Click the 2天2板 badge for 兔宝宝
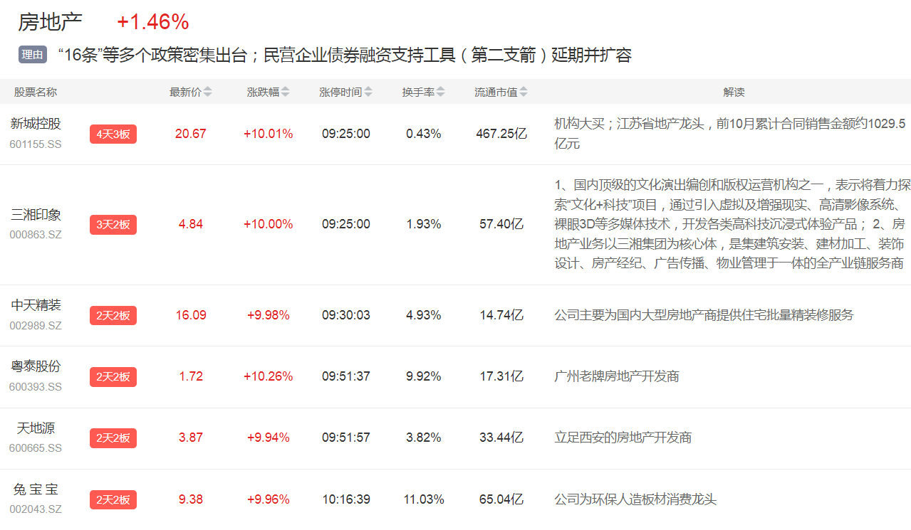 113,500
